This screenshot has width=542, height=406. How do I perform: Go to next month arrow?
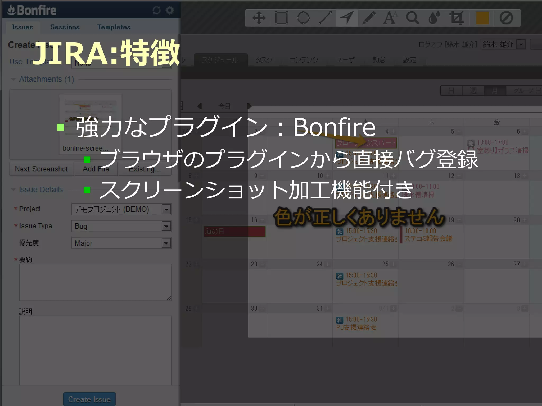[x=249, y=106]
